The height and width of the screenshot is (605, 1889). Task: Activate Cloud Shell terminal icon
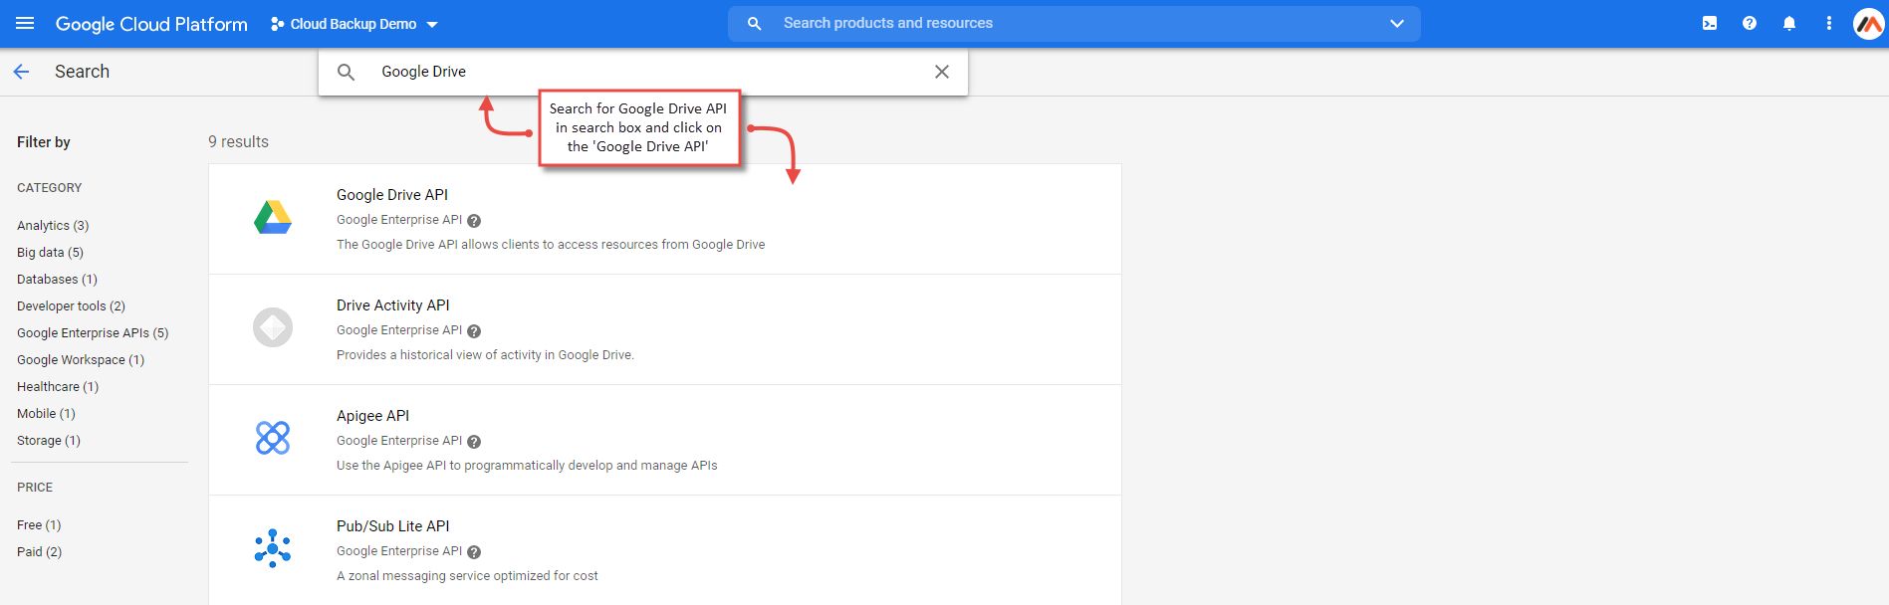click(x=1710, y=23)
